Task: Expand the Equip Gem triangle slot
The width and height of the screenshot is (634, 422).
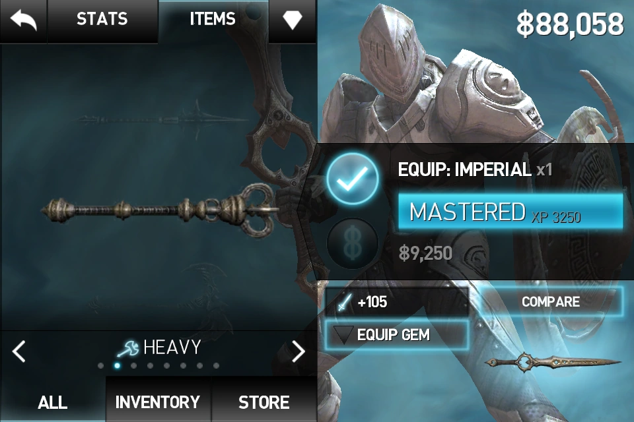Action: tap(343, 335)
